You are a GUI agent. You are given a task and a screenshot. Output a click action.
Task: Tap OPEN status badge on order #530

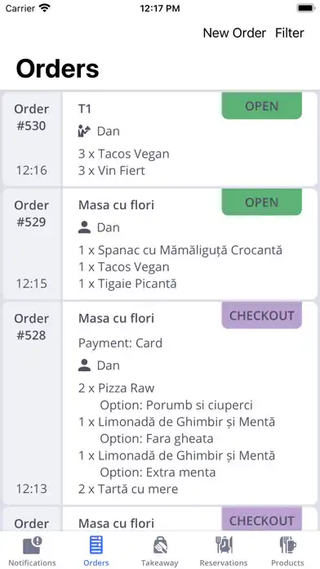coord(262,105)
